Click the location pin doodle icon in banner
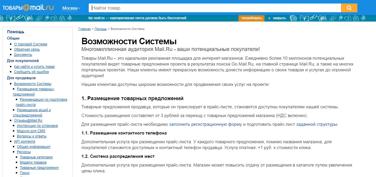The width and height of the screenshot is (376, 177). (x=48, y=18)
